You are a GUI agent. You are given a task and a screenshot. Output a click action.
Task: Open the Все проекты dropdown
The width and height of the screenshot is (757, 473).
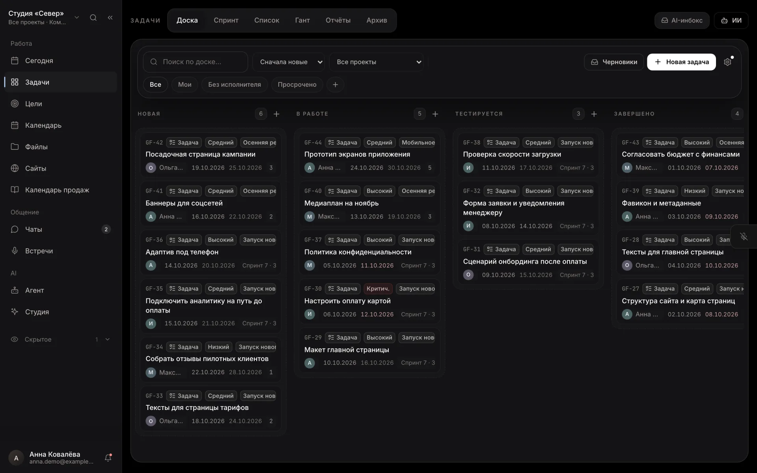coord(377,62)
